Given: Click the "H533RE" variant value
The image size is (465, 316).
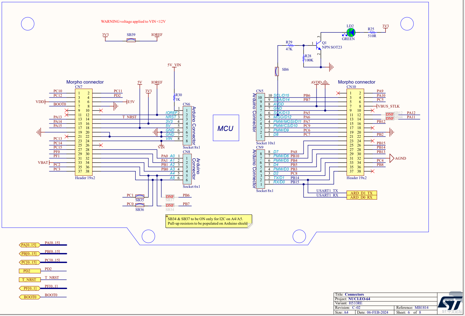Looking at the screenshot, I should pos(356,303).
